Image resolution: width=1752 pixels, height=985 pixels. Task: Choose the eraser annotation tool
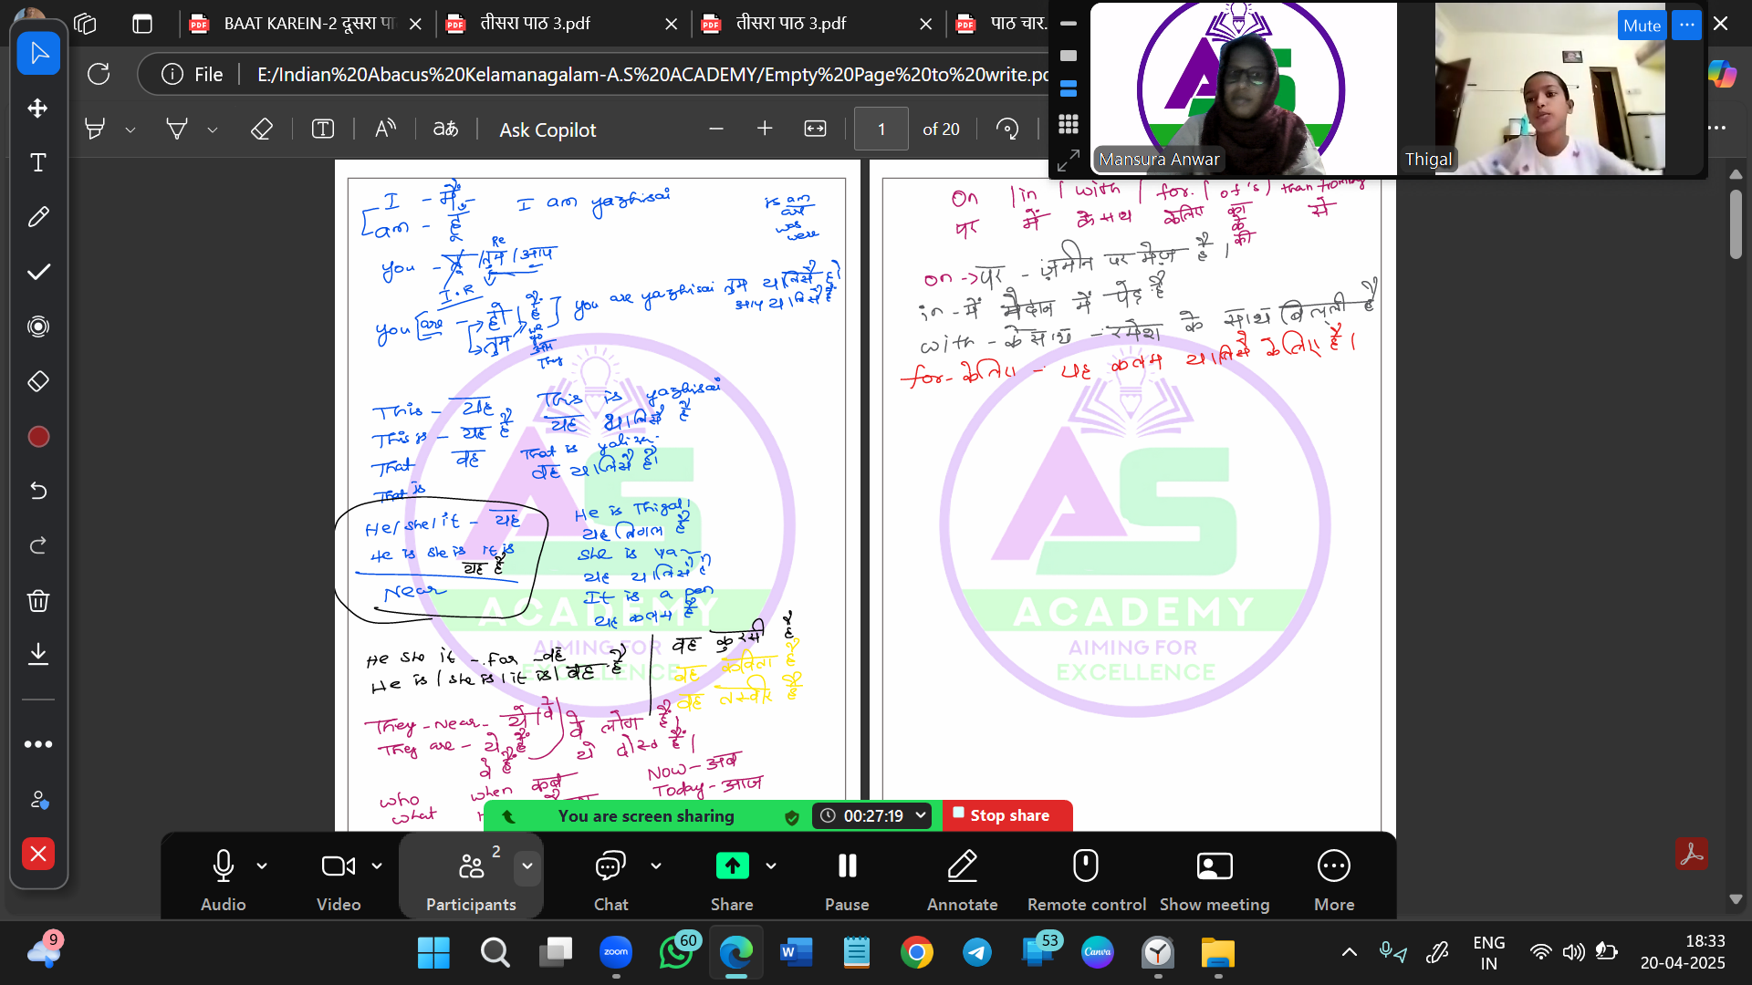(38, 381)
